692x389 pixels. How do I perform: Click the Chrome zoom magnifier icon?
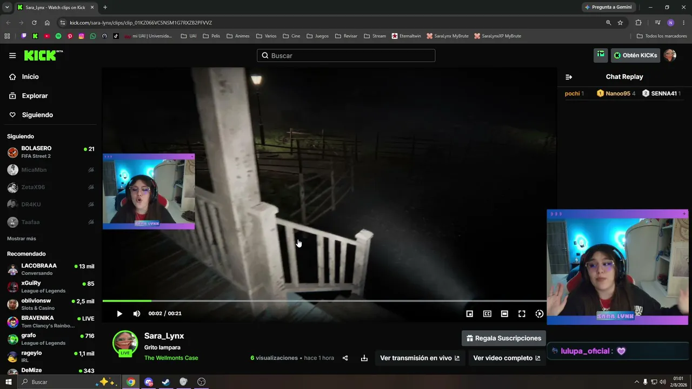point(608,23)
